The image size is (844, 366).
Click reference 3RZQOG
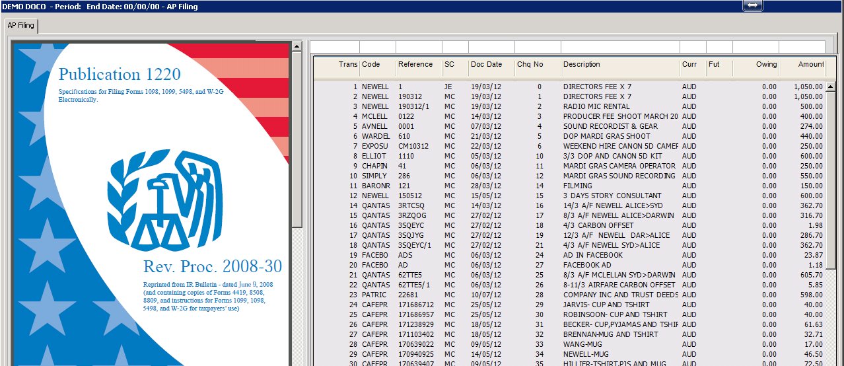[x=413, y=215]
